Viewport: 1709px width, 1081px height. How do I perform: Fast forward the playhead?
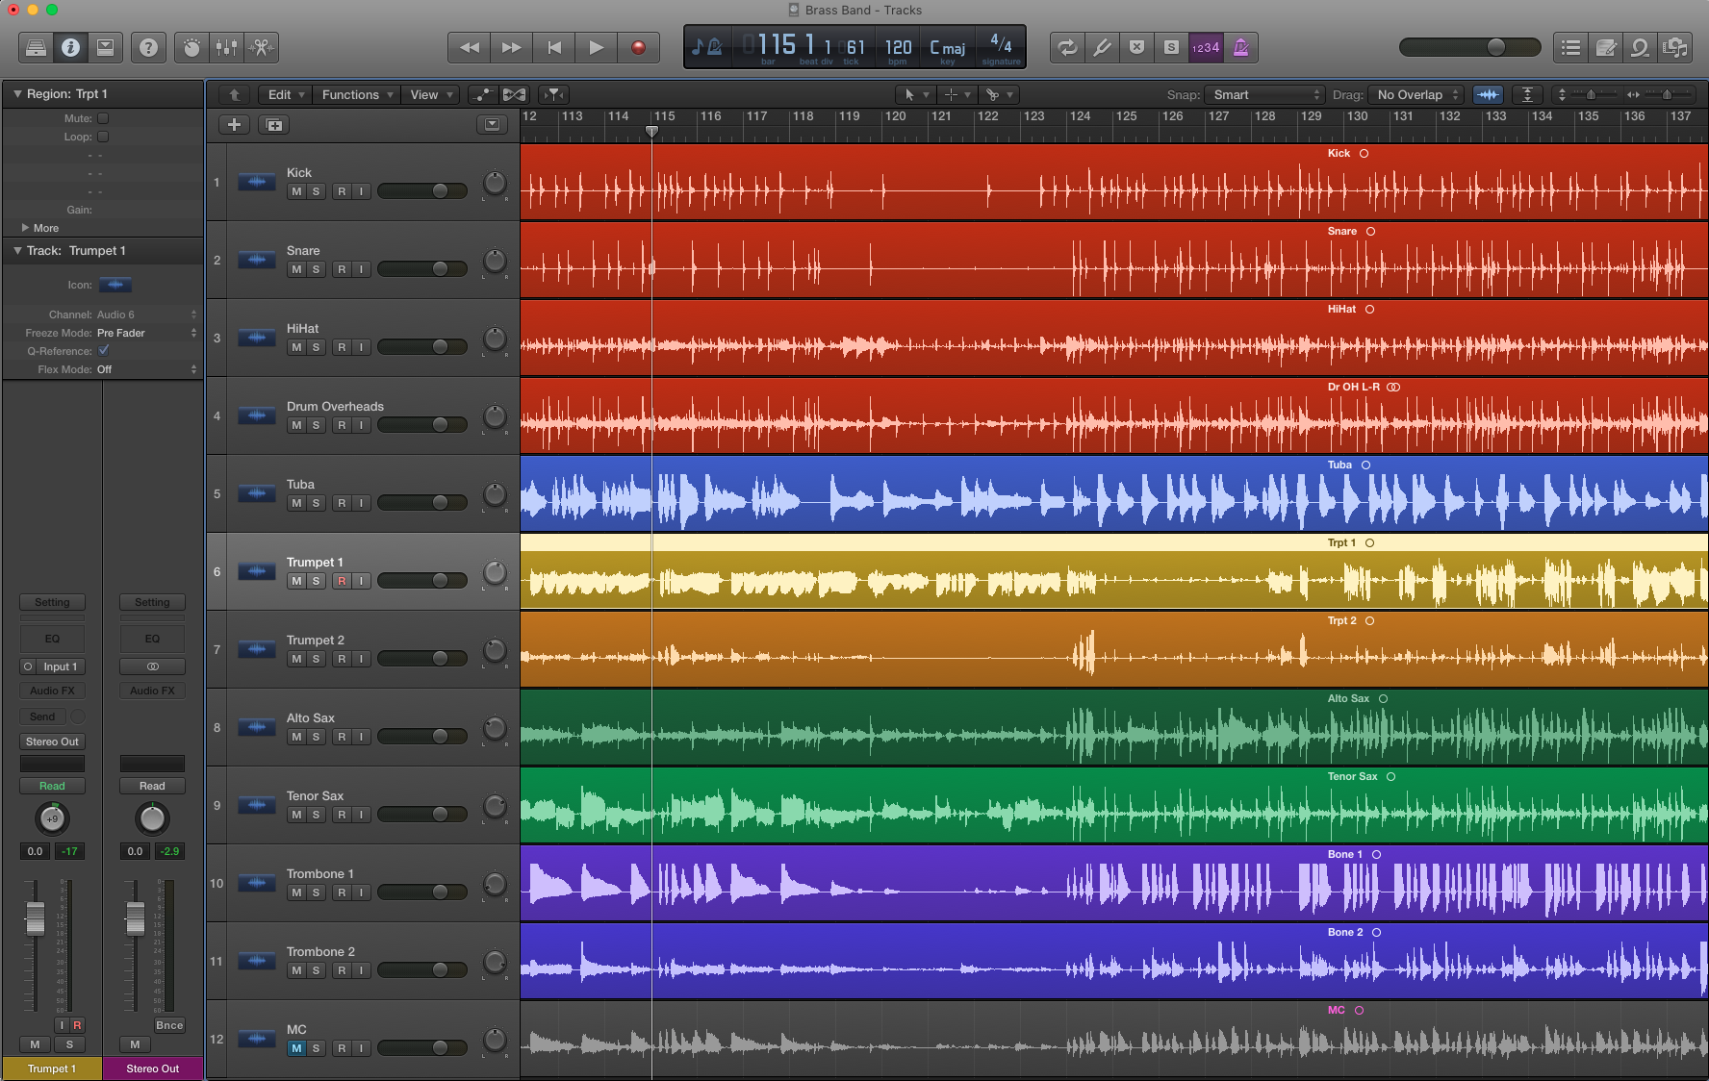[512, 47]
